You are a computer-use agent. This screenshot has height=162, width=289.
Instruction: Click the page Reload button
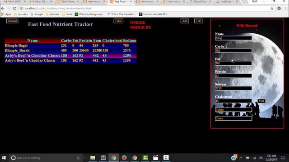[x=12, y=21]
